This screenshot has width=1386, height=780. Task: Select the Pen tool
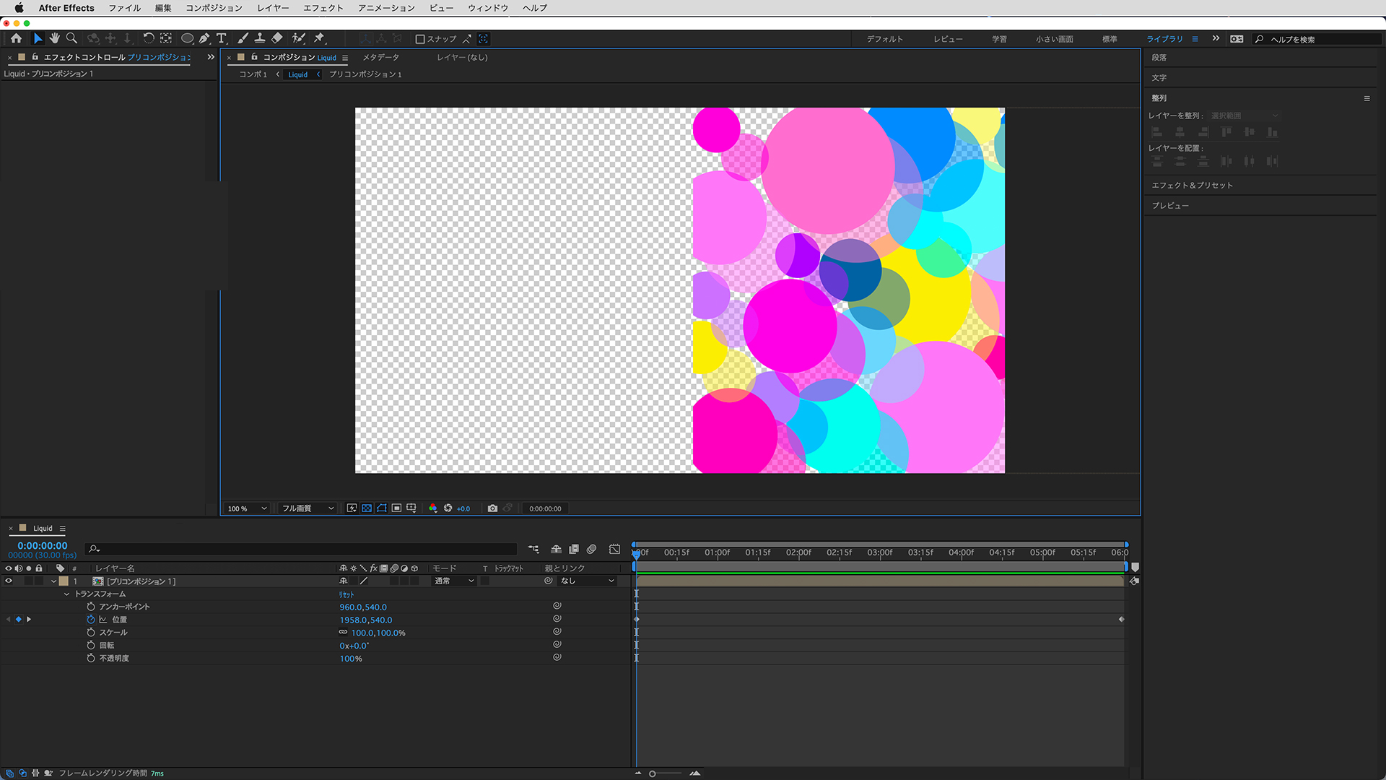(204, 38)
